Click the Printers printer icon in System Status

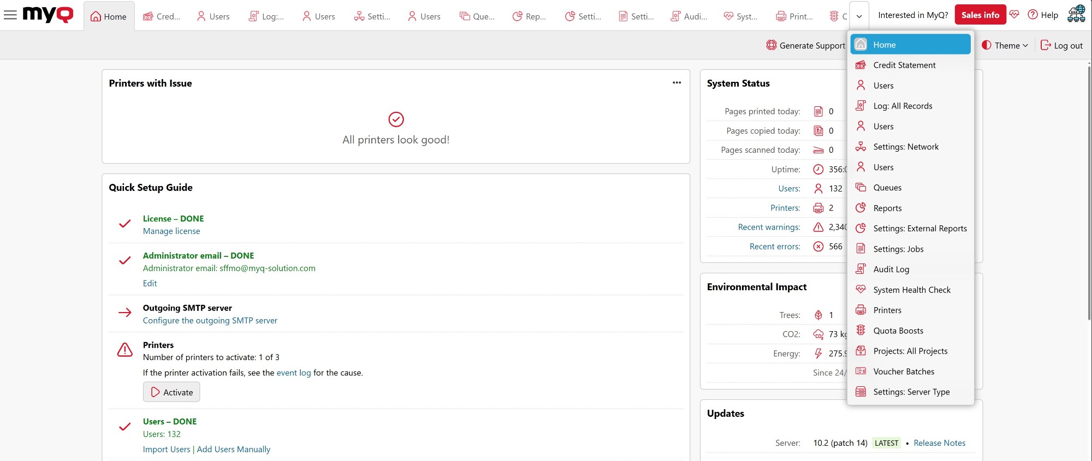[x=818, y=208]
